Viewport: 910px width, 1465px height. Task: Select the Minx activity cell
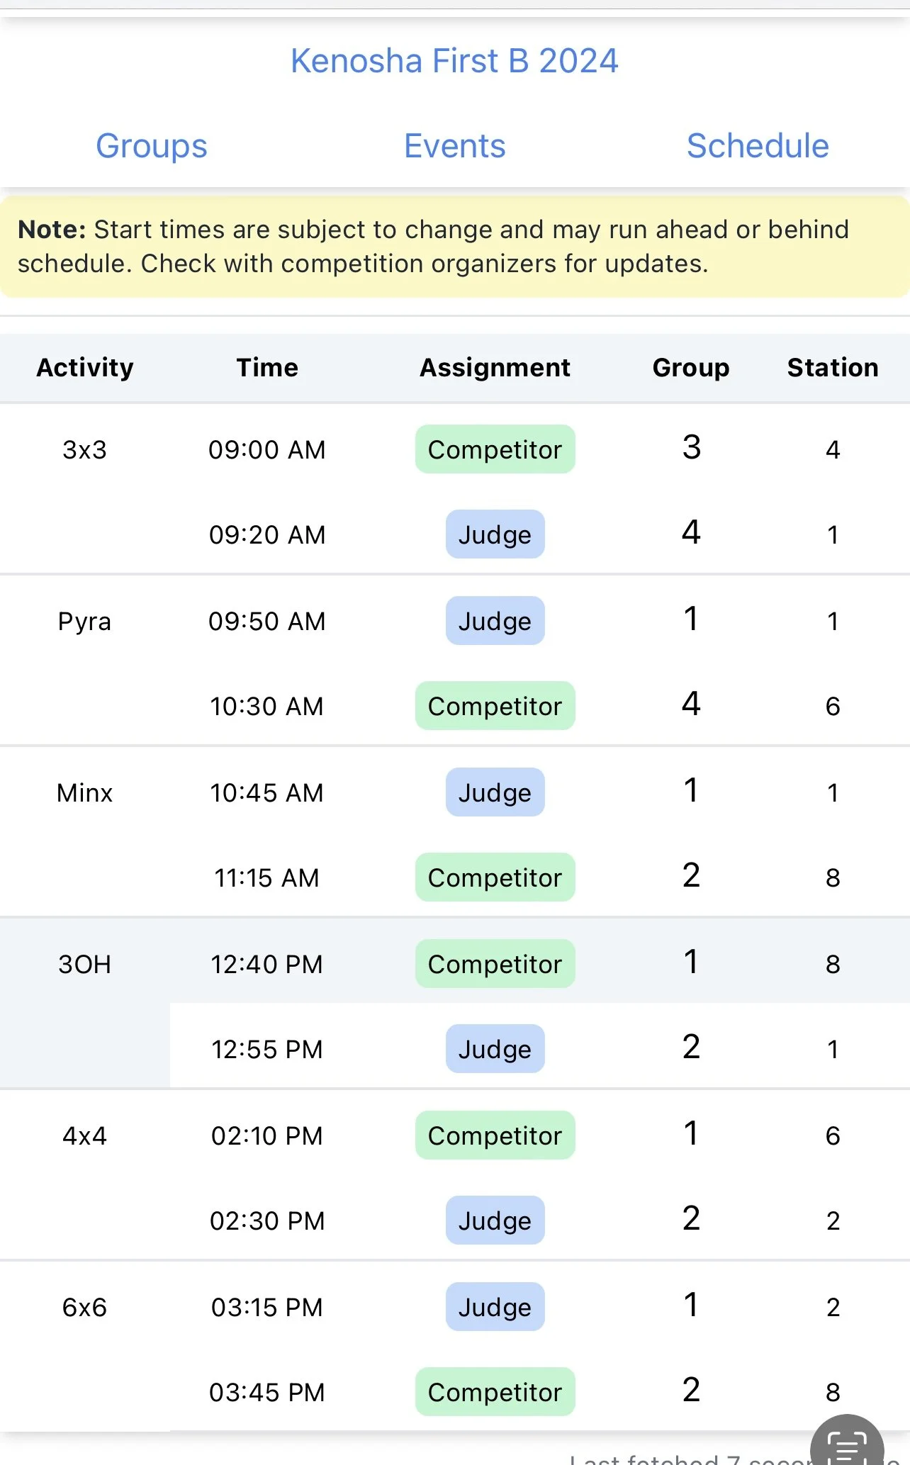[85, 792]
